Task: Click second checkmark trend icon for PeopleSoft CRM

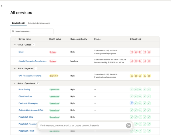Action: pyautogui.click(x=136, y=117)
